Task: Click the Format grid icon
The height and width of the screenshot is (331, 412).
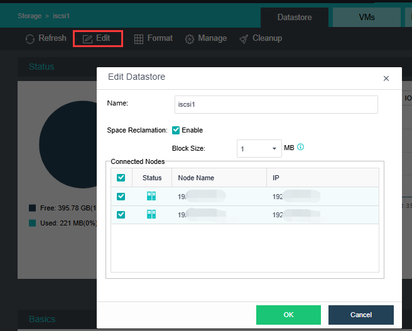Action: tap(139, 39)
